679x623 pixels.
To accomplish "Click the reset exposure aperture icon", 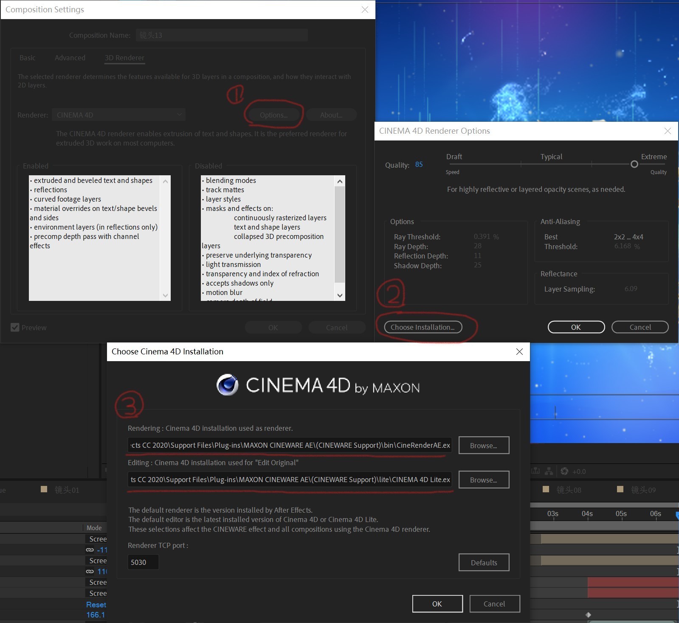I will (x=564, y=471).
